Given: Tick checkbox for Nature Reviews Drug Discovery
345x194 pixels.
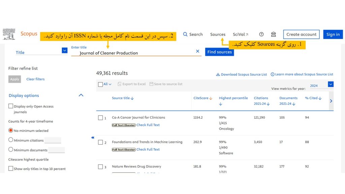Looking at the screenshot, I should click(x=100, y=167).
